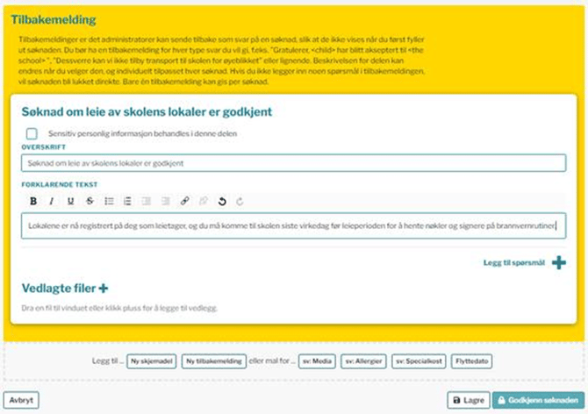Insert a hyperlink using the link icon
The image size is (588, 414).
[x=184, y=201]
